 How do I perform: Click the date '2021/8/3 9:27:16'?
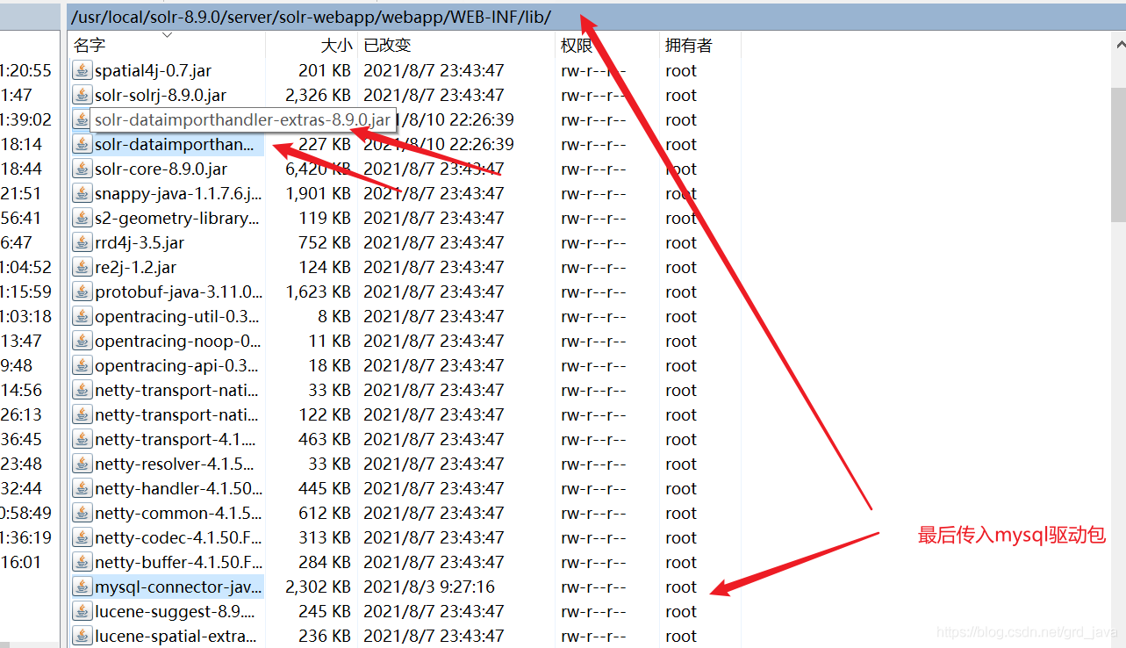click(x=429, y=587)
